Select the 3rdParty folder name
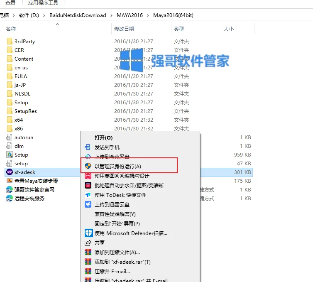This screenshot has width=313, height=282. [25, 42]
